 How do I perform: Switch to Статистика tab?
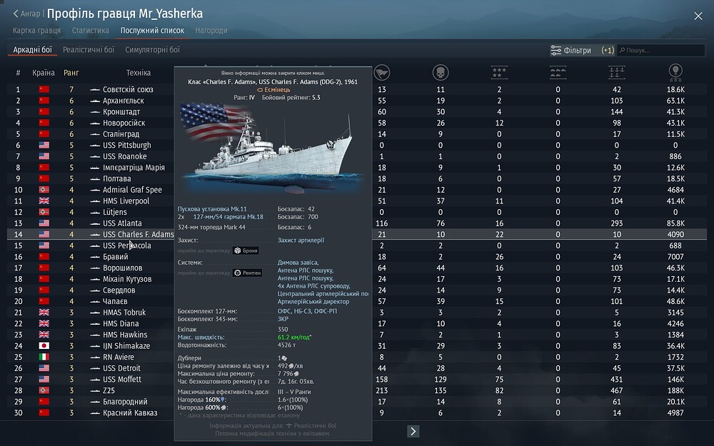[x=90, y=31]
